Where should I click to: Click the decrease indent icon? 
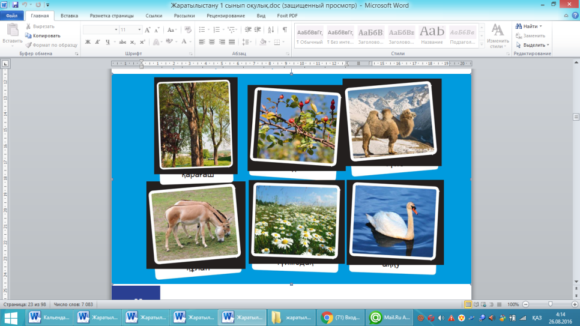(x=248, y=29)
